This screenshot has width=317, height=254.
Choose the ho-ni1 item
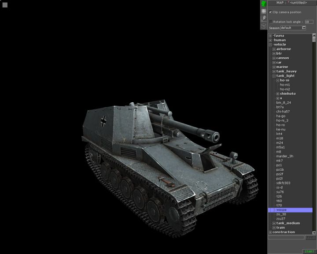pyautogui.click(x=285, y=85)
